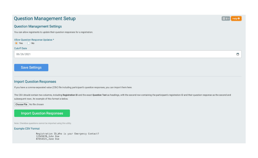258x158 pixels.
Task: Click the "No file chosen" text
Action: pyautogui.click(x=36, y=104)
